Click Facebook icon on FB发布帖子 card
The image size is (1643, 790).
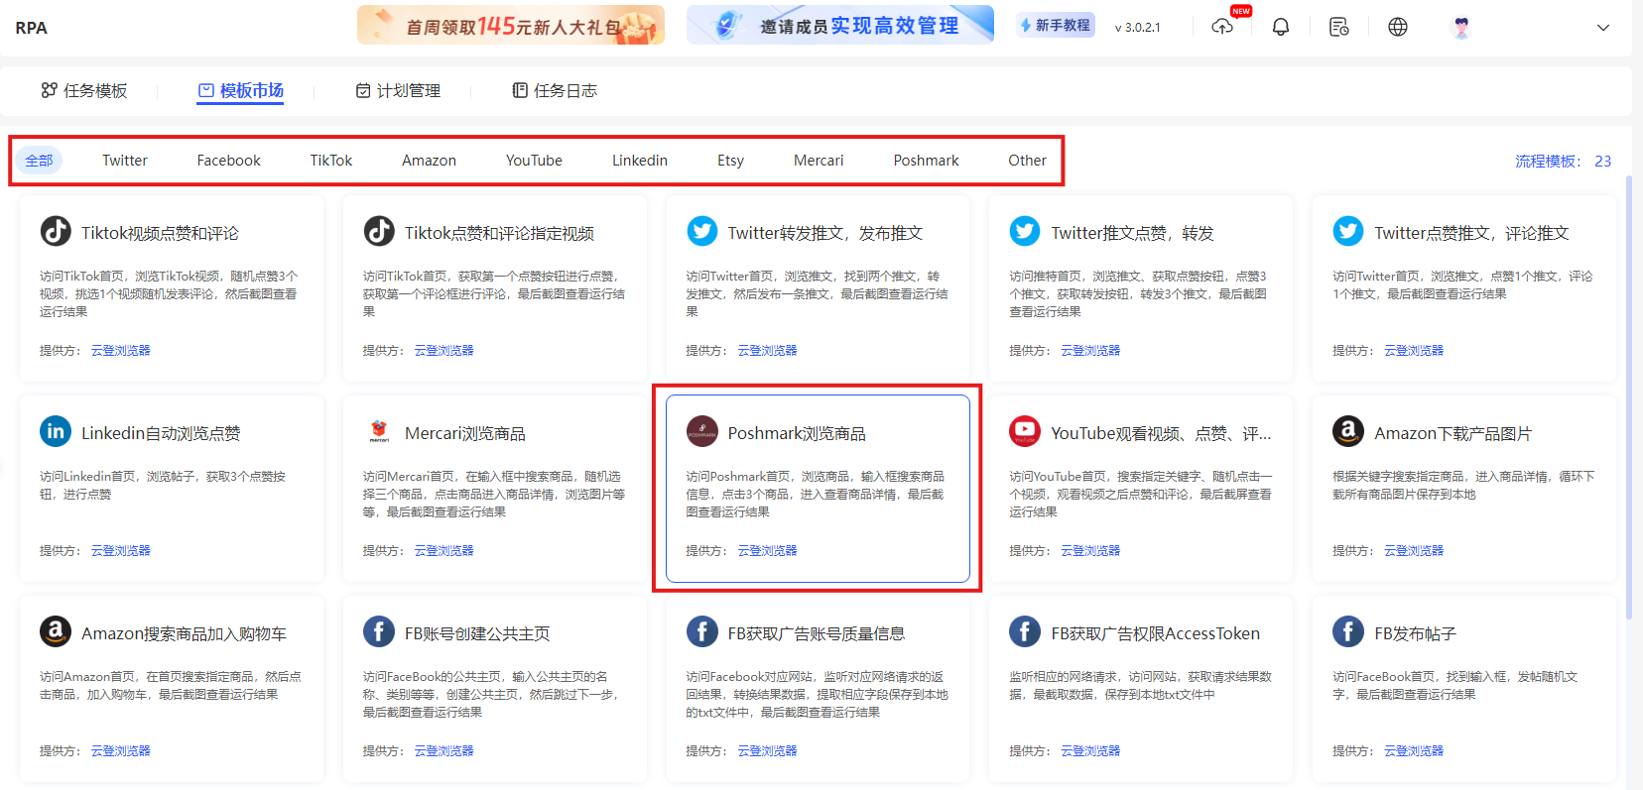[1348, 631]
